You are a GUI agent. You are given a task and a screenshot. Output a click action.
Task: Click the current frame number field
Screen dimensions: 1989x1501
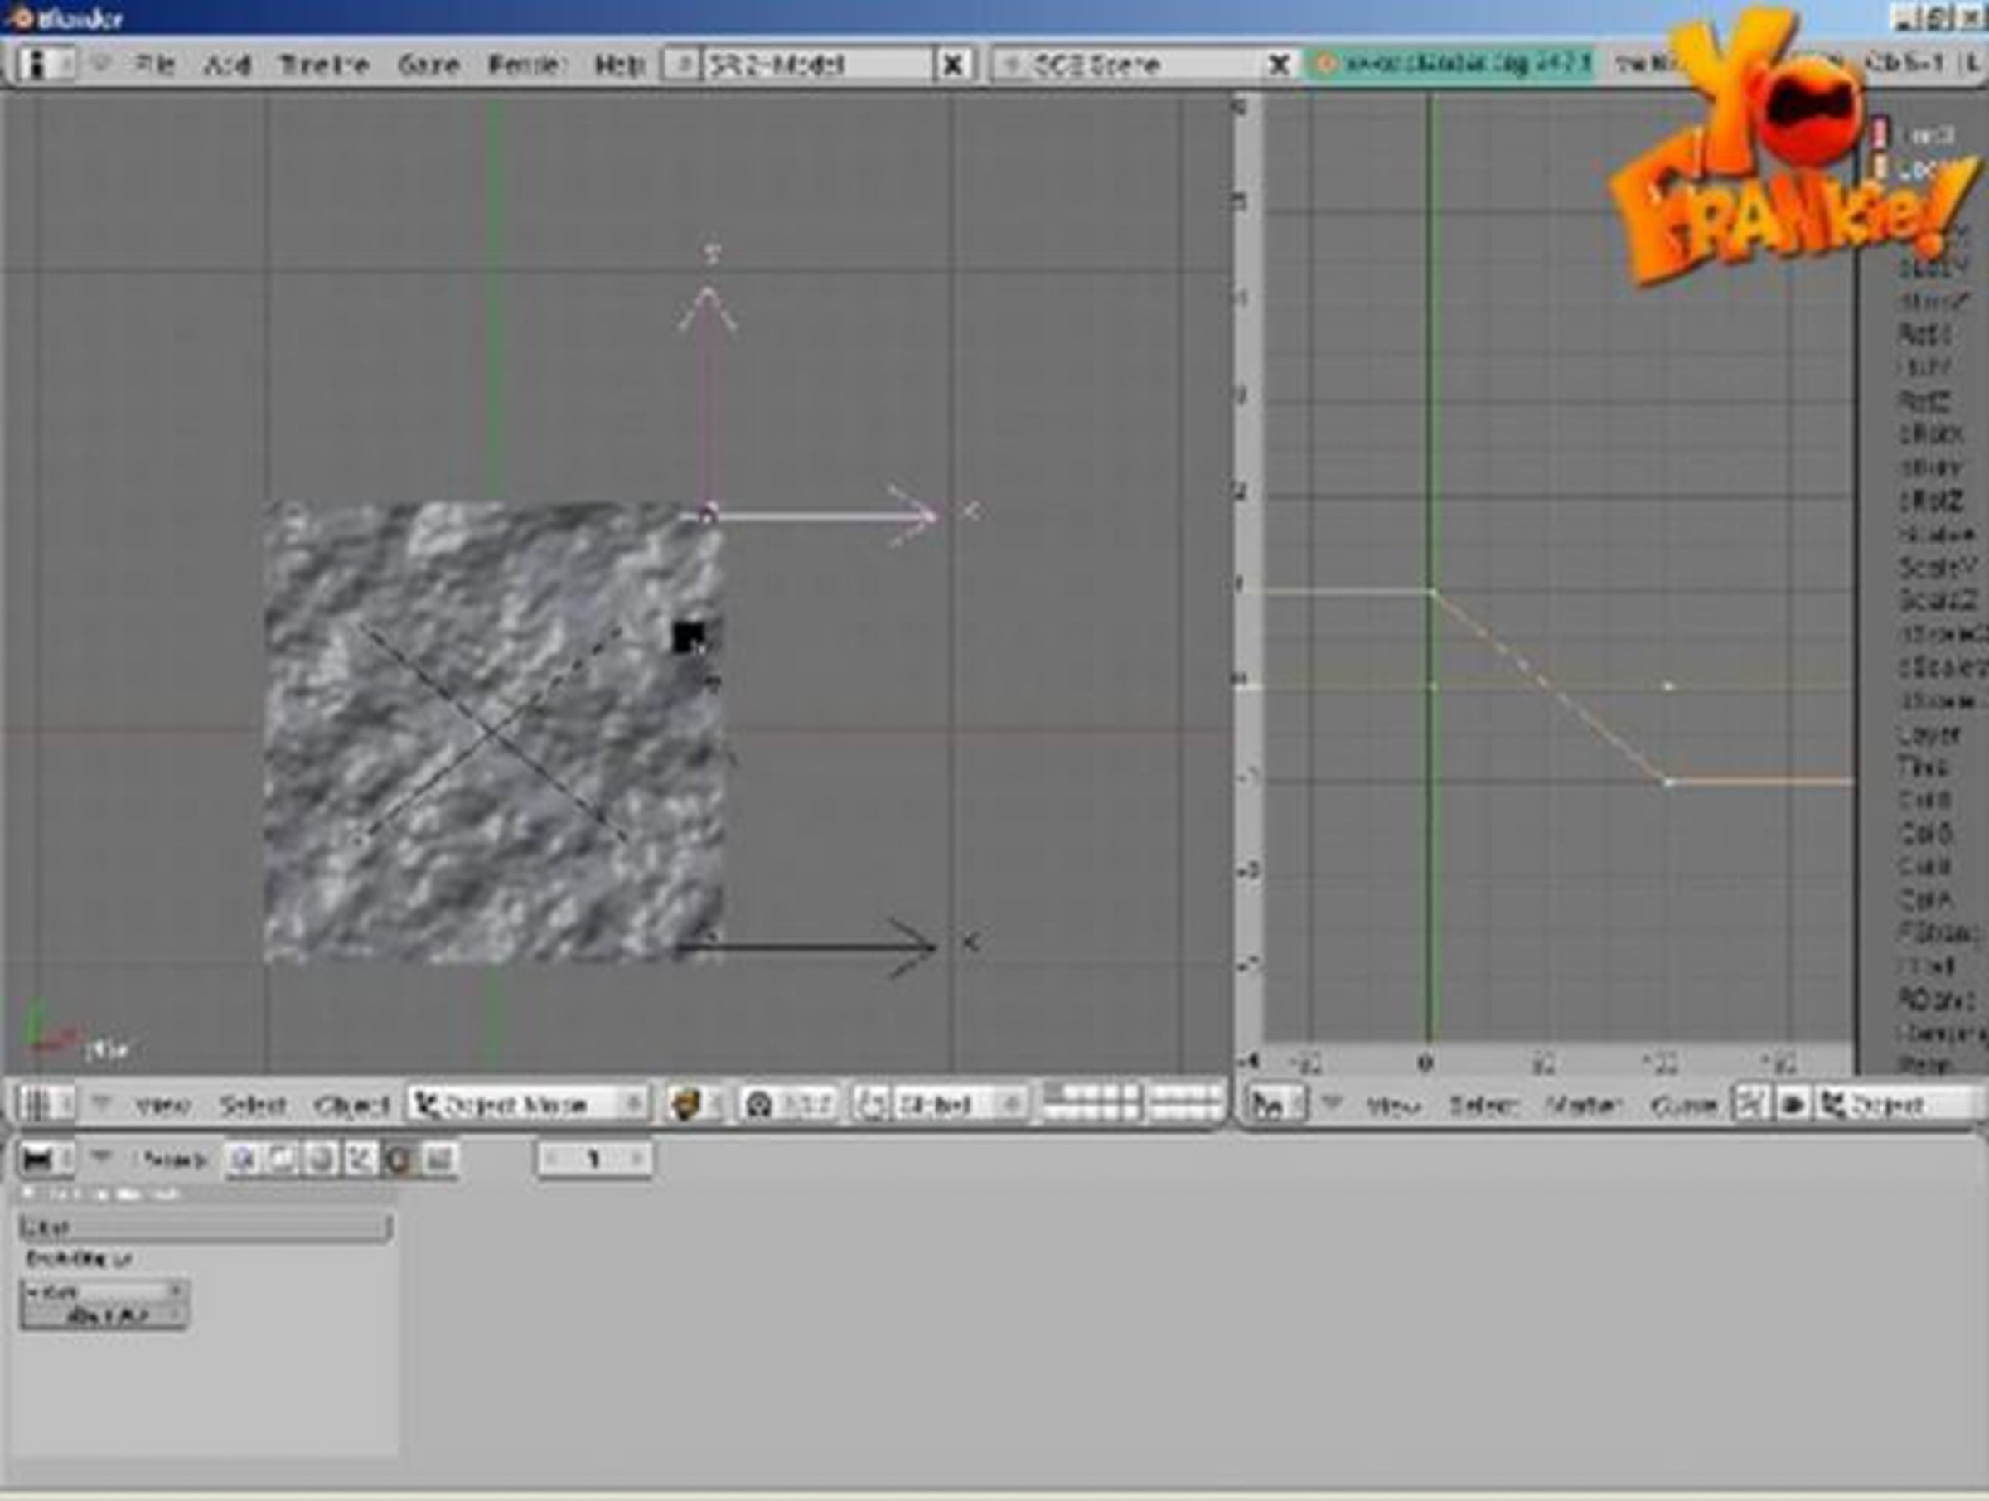tap(594, 1160)
